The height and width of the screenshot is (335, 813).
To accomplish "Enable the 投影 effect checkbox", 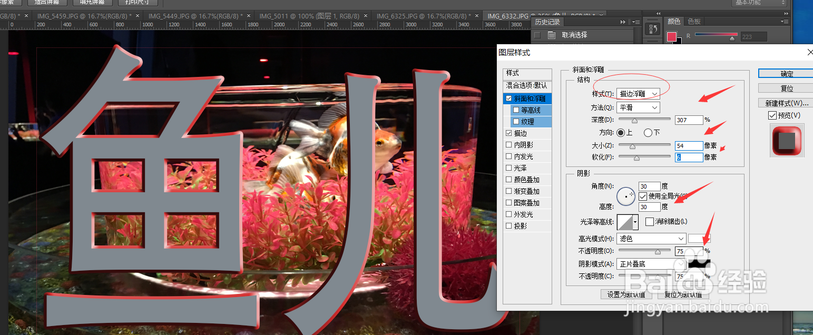I will [x=508, y=226].
